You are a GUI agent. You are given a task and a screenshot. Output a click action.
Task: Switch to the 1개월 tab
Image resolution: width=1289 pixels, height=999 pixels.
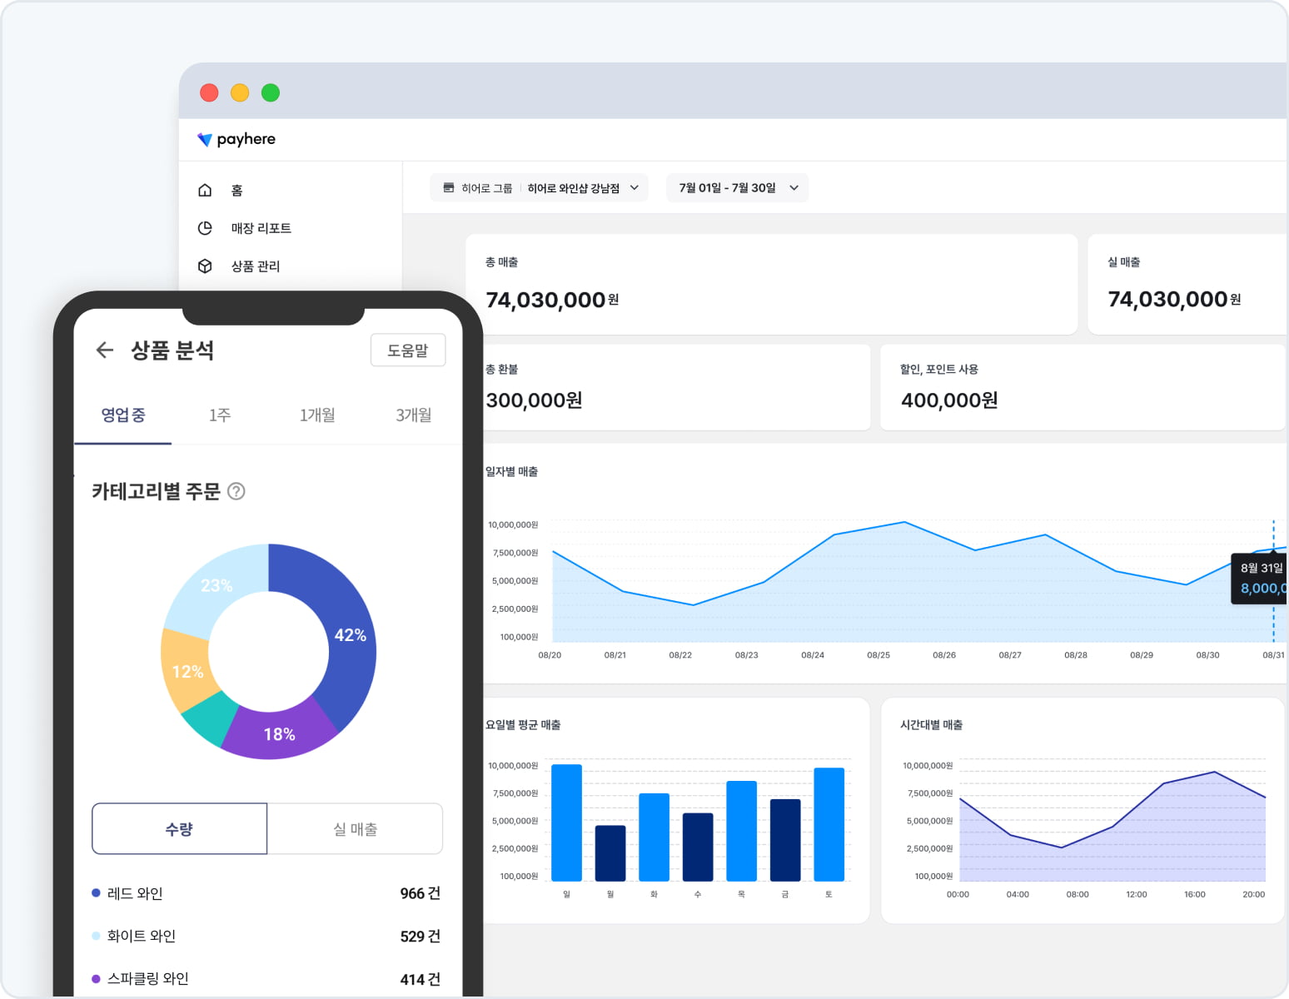317,415
